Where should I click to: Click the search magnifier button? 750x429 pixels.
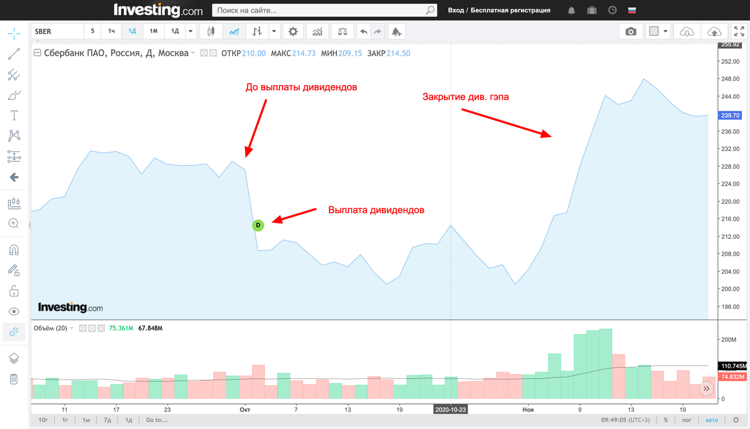[430, 11]
